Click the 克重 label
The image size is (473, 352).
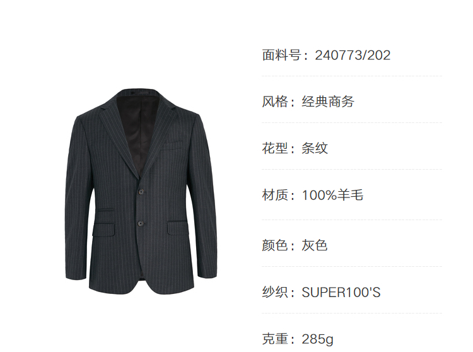(x=275, y=339)
